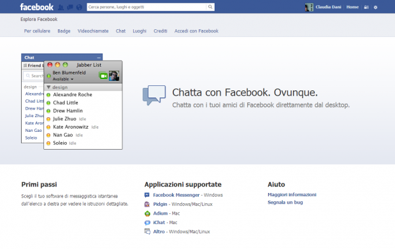Click Maggiori informazioni link
395x249 pixels.
click(292, 195)
